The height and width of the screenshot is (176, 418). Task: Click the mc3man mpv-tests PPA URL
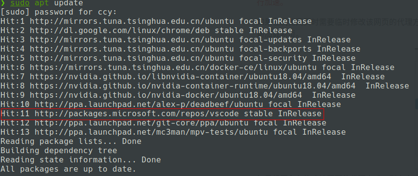point(151,132)
